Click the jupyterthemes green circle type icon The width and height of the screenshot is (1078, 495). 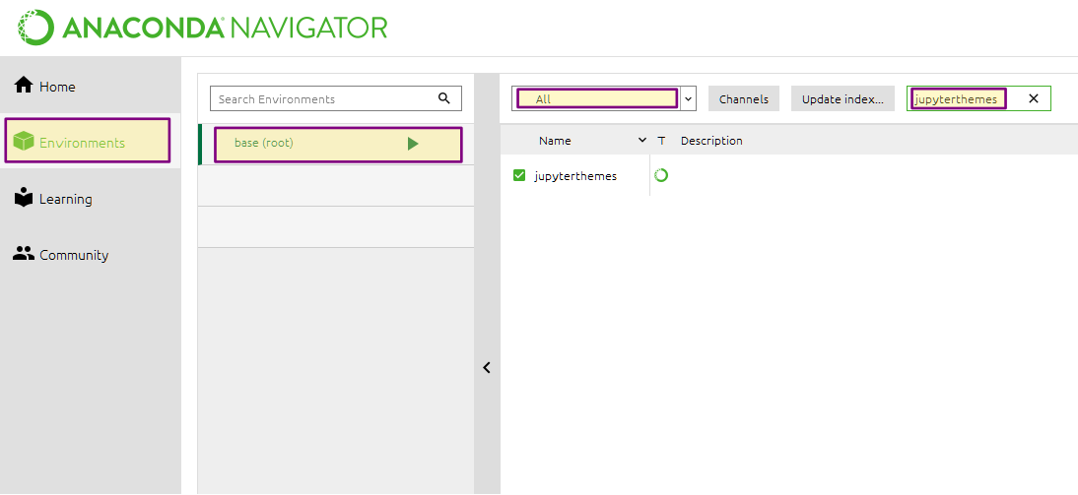pos(660,175)
